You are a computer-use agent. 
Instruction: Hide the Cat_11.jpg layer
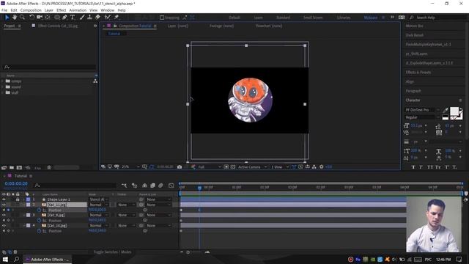click(4, 205)
